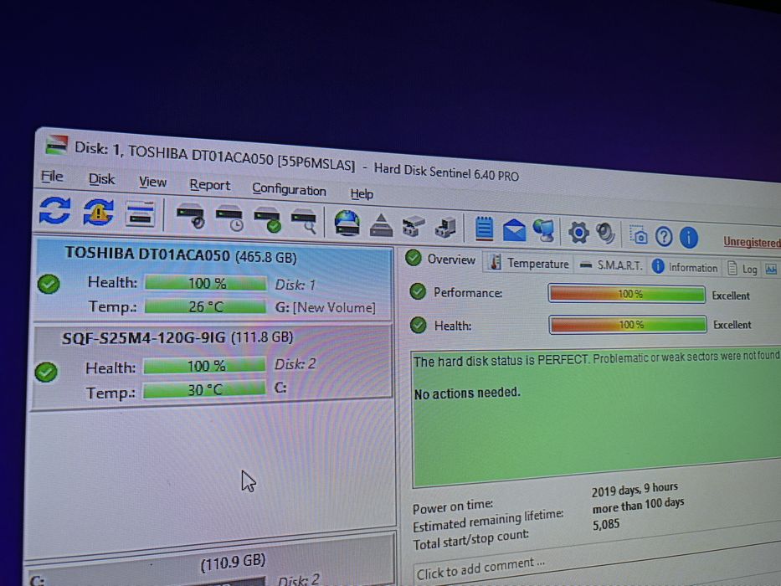Open the Report menu
Viewport: 781px width, 586px height.
point(210,185)
